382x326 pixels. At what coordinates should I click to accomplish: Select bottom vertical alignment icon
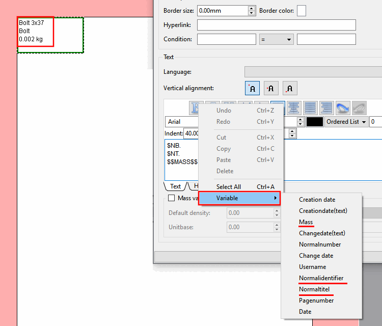[x=290, y=88]
